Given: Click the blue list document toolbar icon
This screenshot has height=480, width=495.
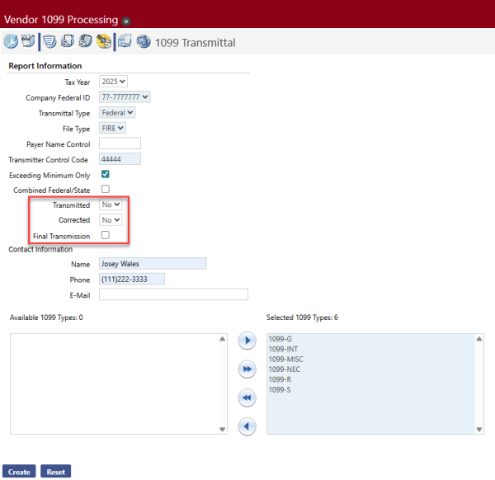Looking at the screenshot, I should tap(49, 42).
